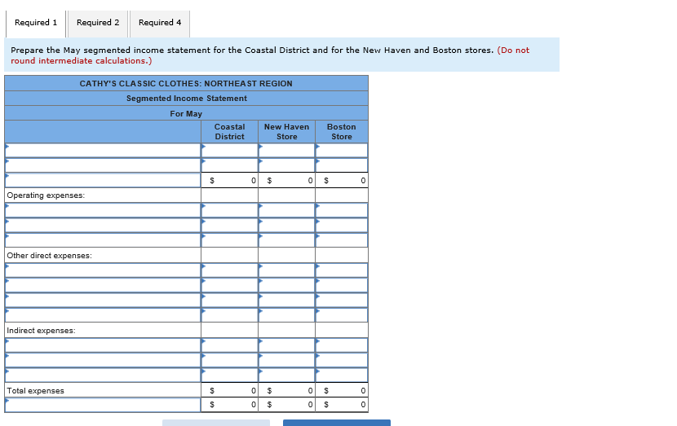Open first label dropdown under Operating expenses
This screenshot has width=677, height=426.
[103, 210]
